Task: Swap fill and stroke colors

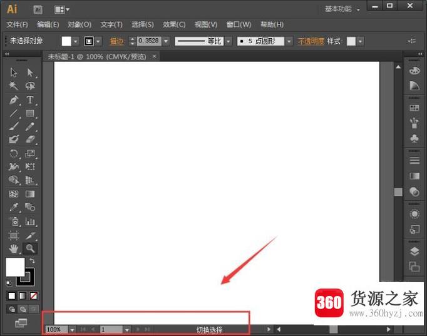Action: pos(32,261)
